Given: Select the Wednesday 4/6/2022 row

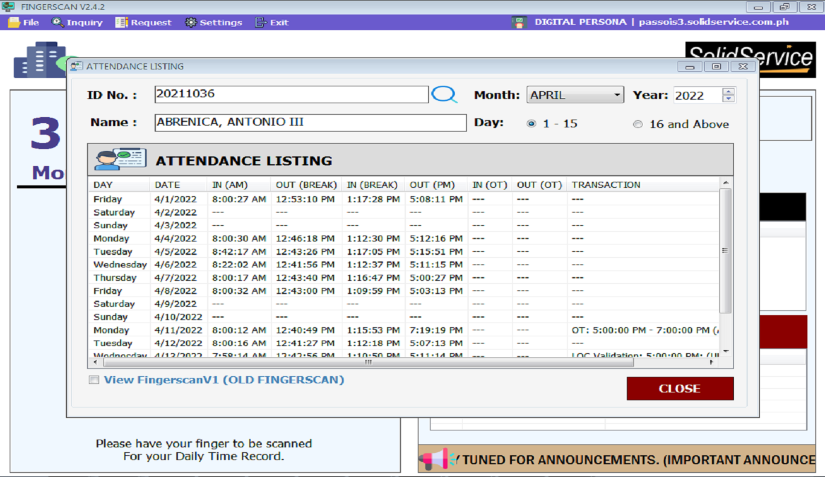Looking at the screenshot, I should 404,264.
